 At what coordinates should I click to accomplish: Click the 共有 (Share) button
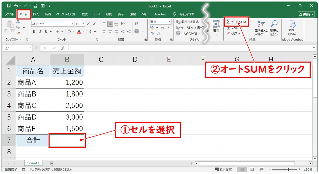click(x=306, y=14)
